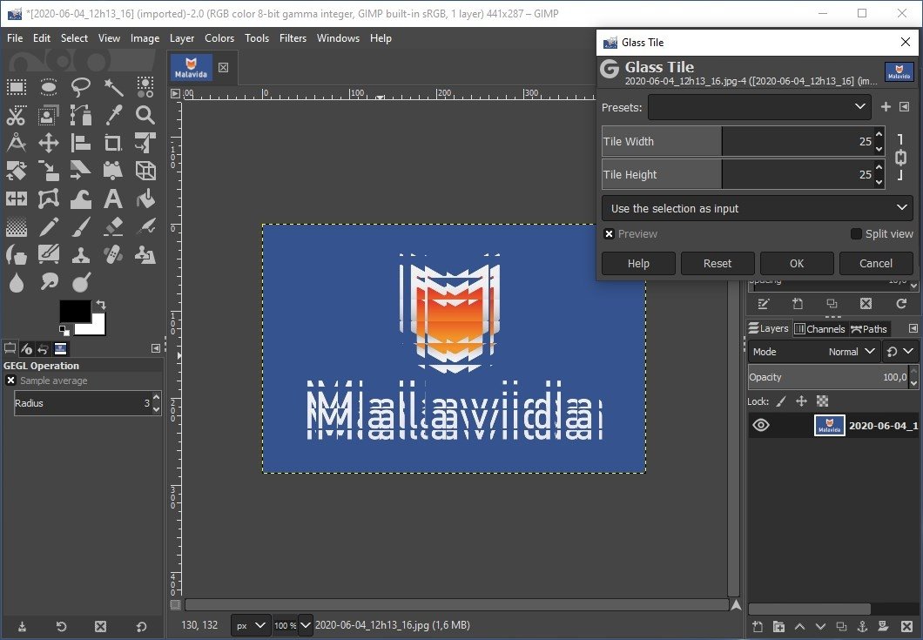The height and width of the screenshot is (640, 923).
Task: Enable the Split view checkbox
Action: [857, 233]
